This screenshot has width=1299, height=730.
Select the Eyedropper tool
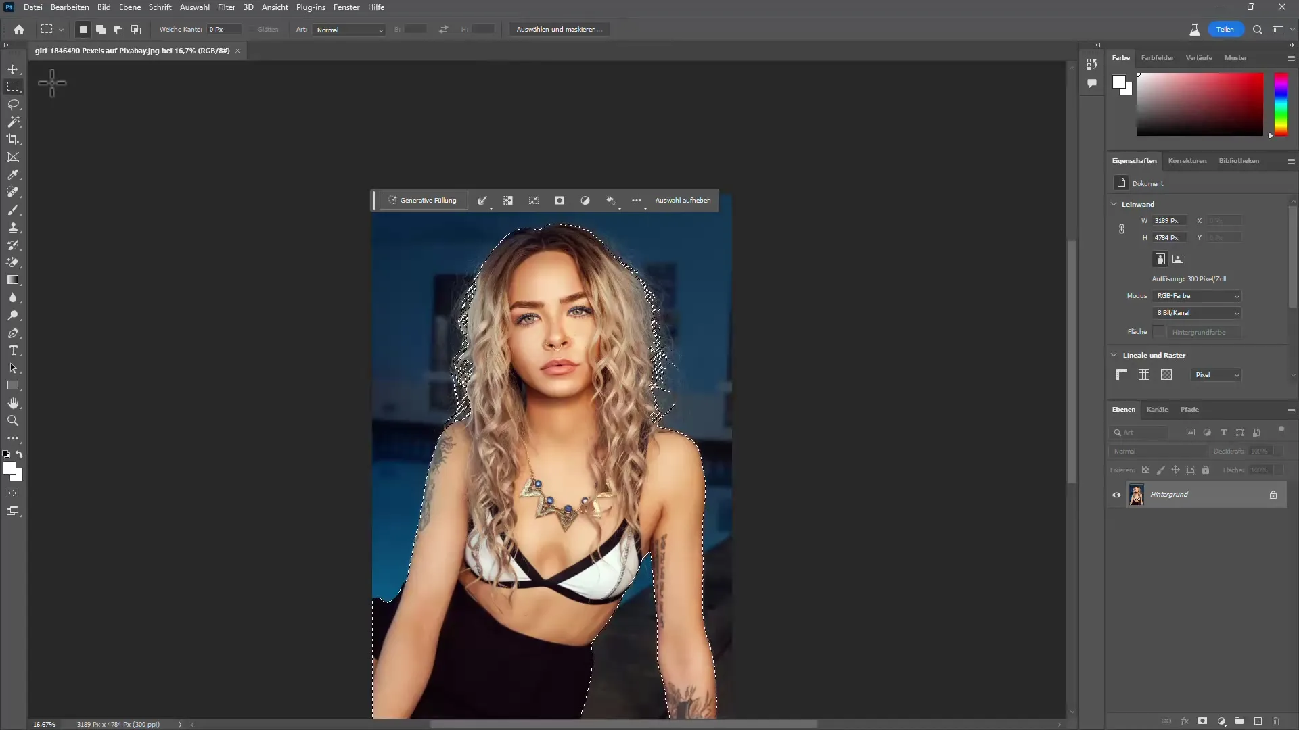[14, 174]
